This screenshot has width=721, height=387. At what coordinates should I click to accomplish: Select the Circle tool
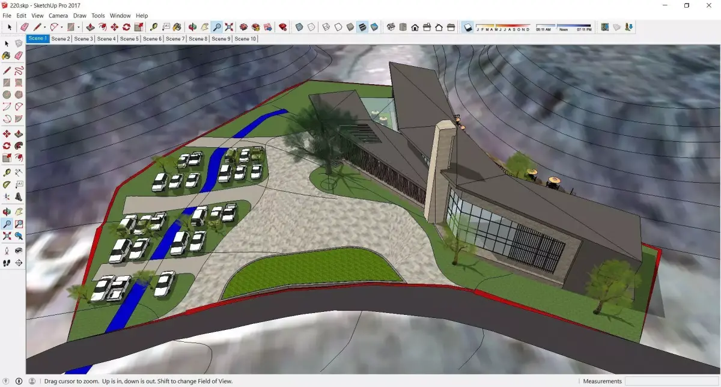pyautogui.click(x=7, y=94)
